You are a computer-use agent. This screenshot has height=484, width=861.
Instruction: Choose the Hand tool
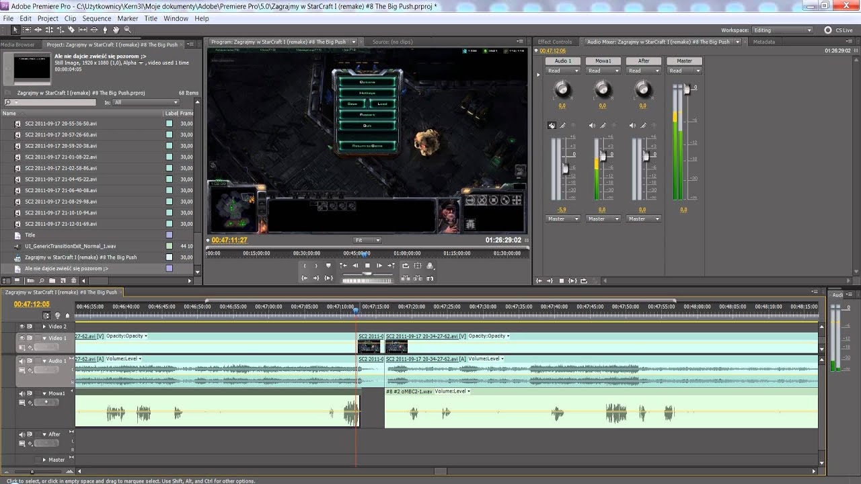pyautogui.click(x=116, y=30)
